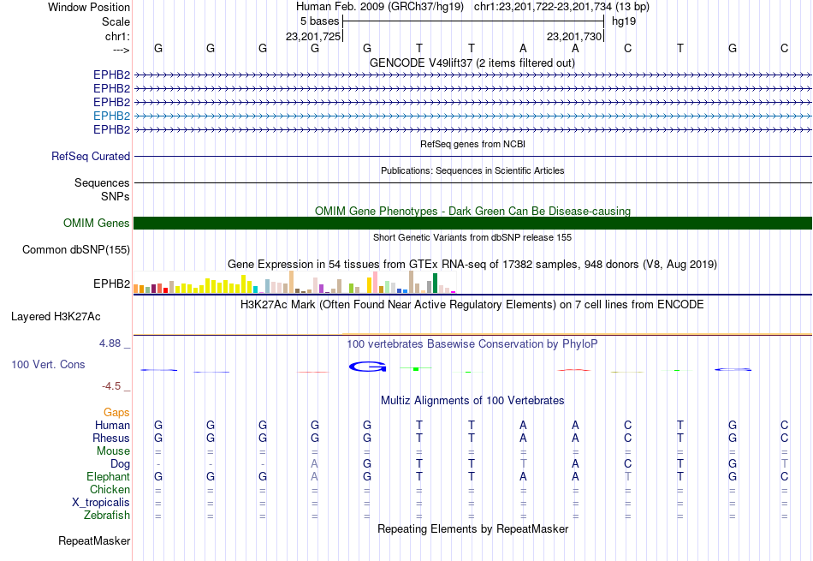Click the SNPs track label
The height and width of the screenshot is (561, 813).
point(116,196)
